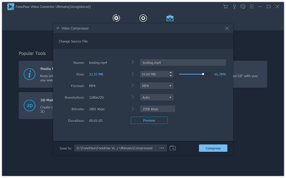Browse save location with three dots button
This screenshot has width=286, height=178.
[161, 148]
